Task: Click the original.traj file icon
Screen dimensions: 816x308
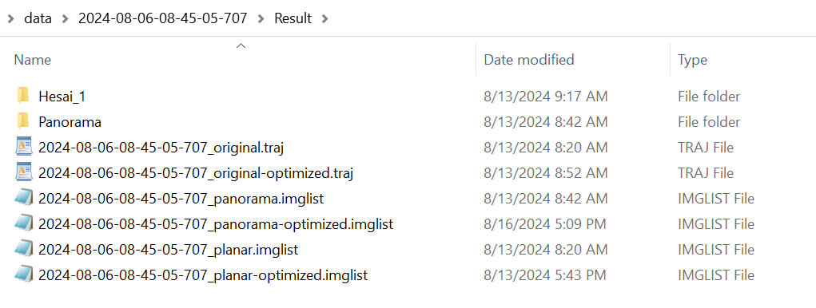Action: pyautogui.click(x=24, y=147)
